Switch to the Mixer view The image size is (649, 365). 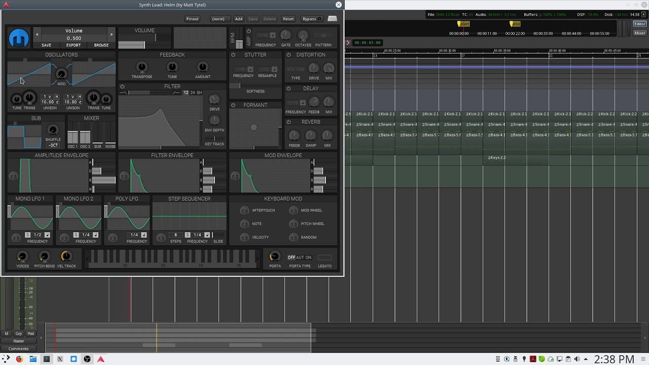(640, 33)
